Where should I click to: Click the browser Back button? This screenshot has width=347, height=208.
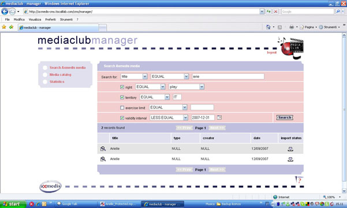5,12
